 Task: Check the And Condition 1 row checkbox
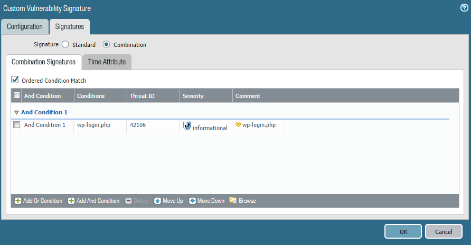click(16, 125)
